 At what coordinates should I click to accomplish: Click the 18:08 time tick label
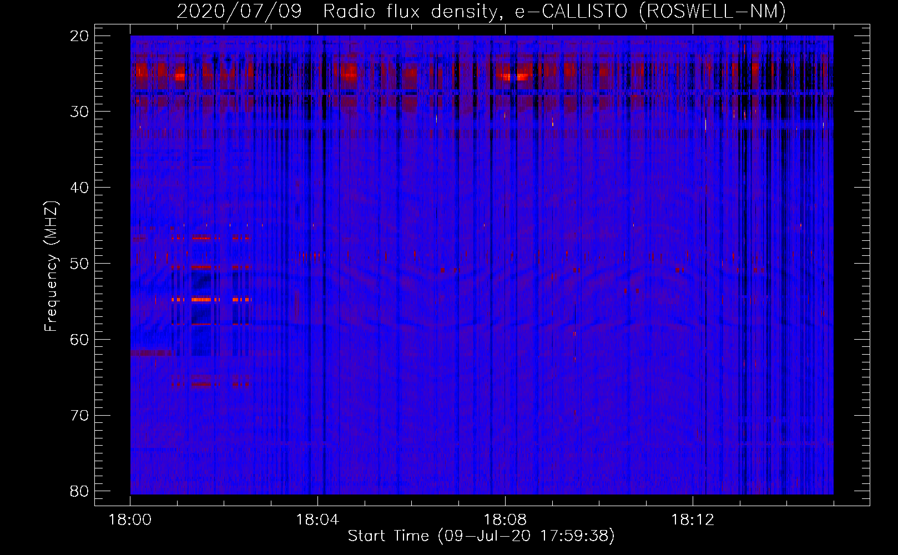[x=505, y=520]
